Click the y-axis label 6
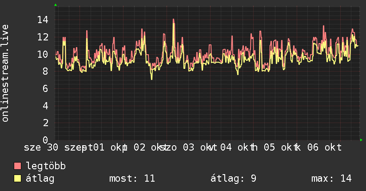The width and height of the screenshot is (366, 191). [45, 89]
